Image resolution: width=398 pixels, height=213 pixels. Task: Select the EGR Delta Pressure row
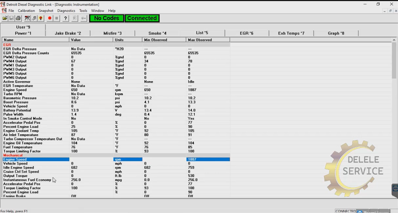point(116,49)
